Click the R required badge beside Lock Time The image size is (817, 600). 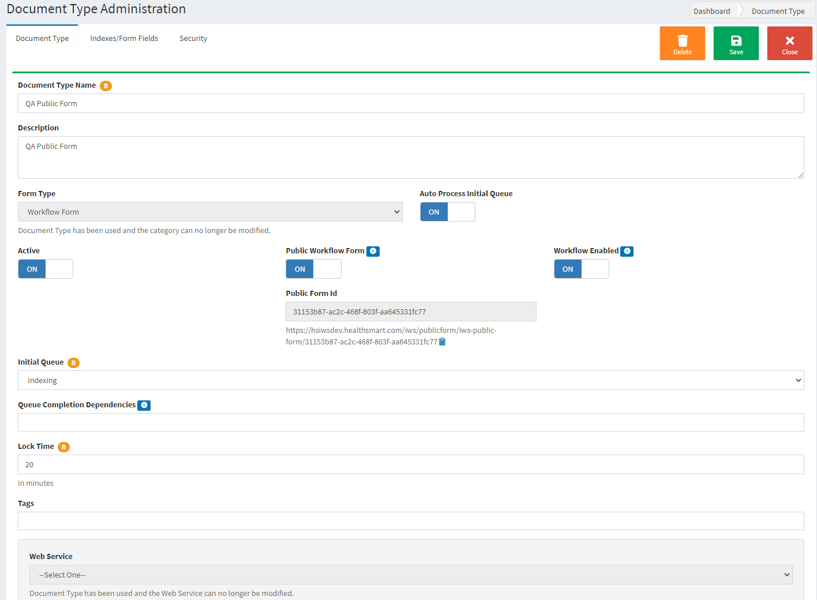[x=63, y=447]
